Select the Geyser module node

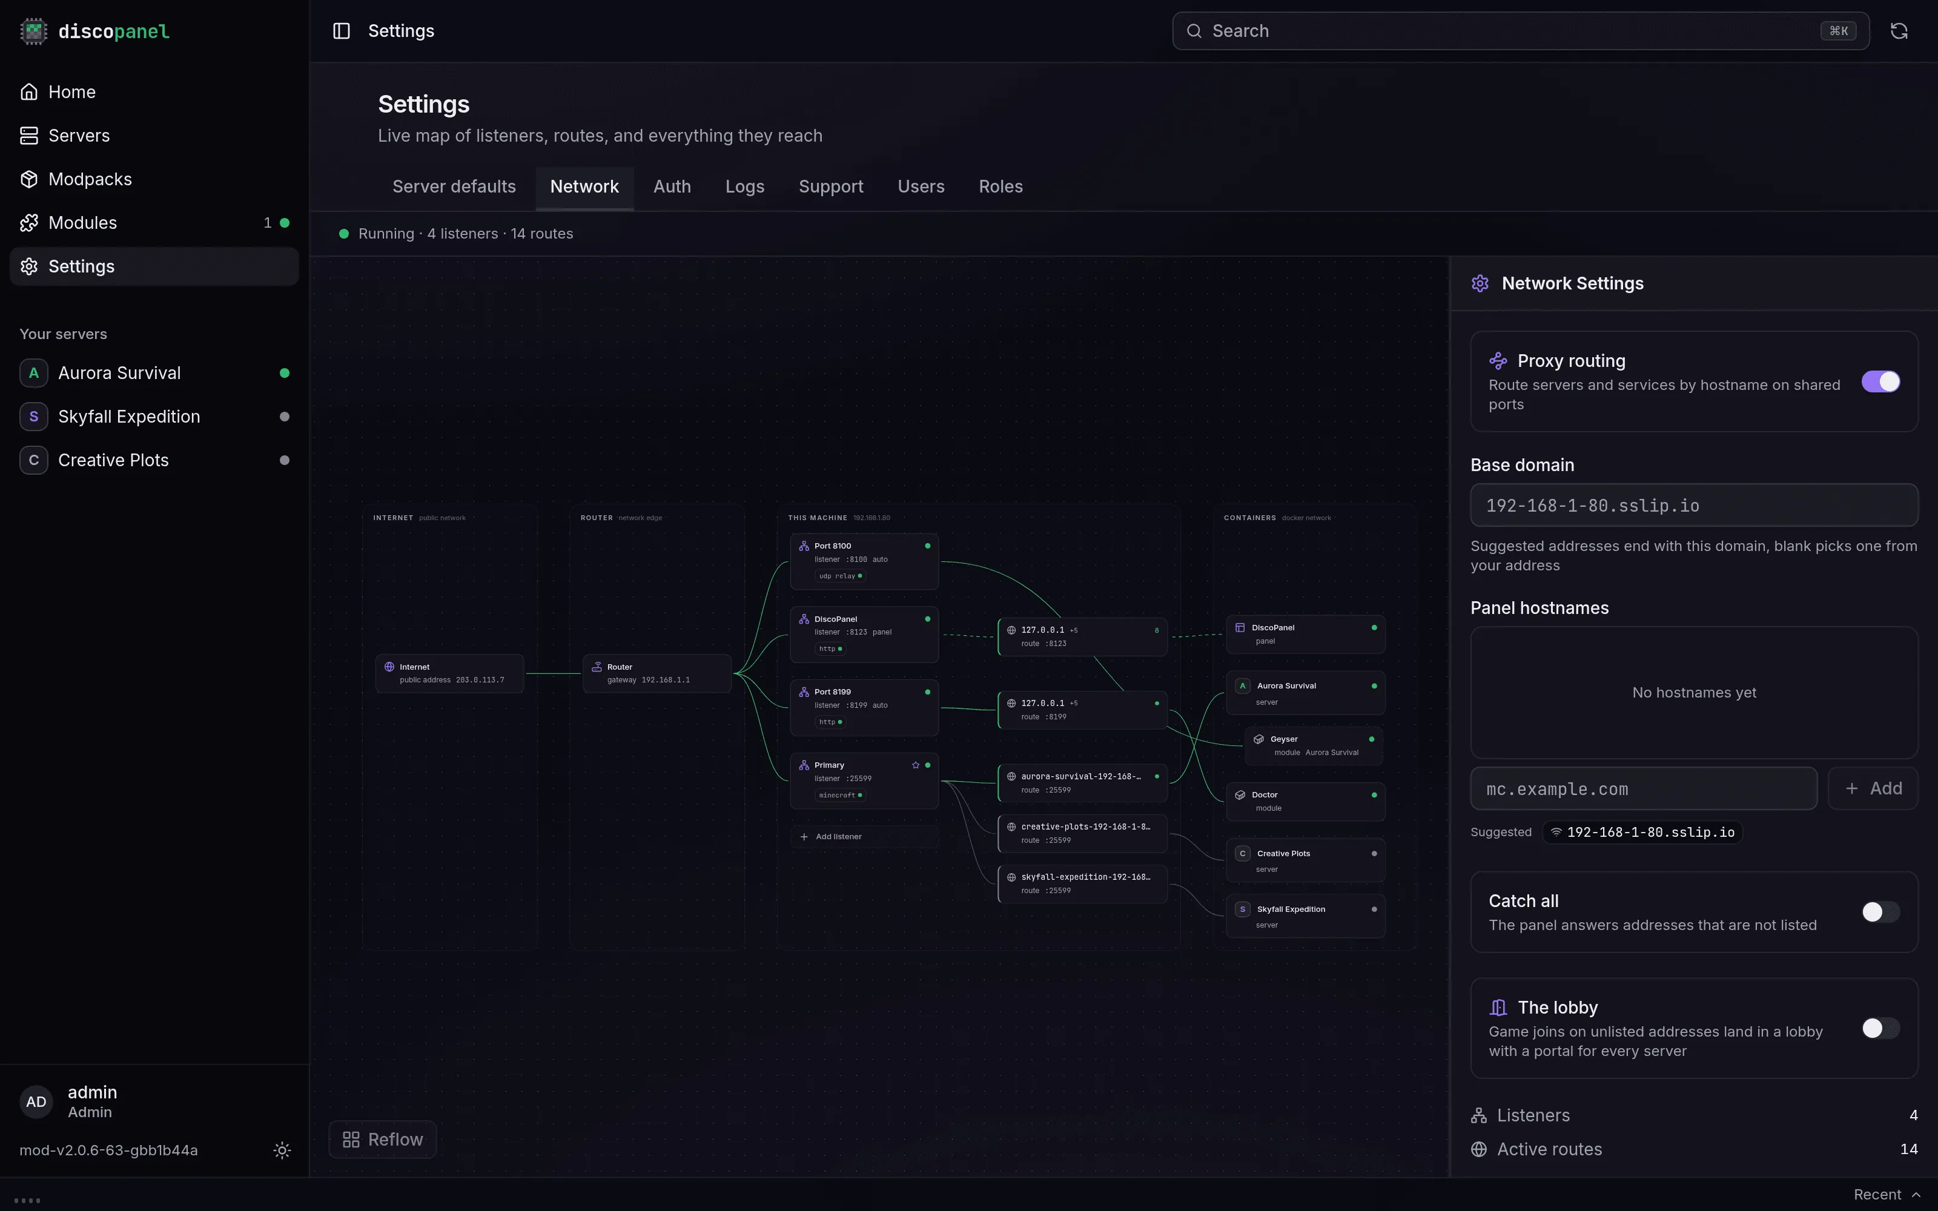(1314, 745)
